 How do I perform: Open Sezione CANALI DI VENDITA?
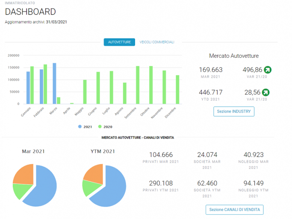[x=234, y=210]
